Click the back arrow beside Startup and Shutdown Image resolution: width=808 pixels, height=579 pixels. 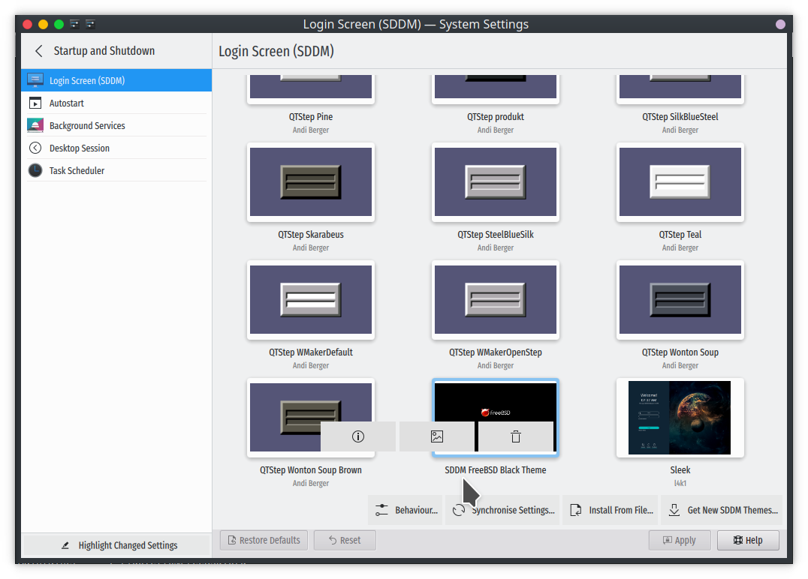pyautogui.click(x=39, y=51)
